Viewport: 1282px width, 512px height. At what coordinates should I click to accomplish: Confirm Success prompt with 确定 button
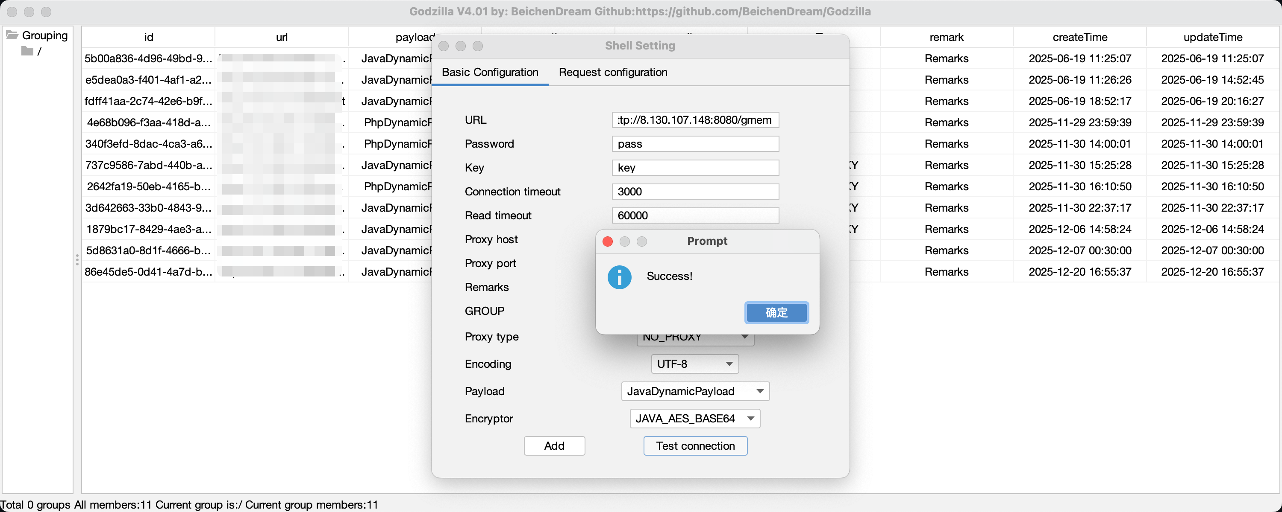tap(776, 313)
